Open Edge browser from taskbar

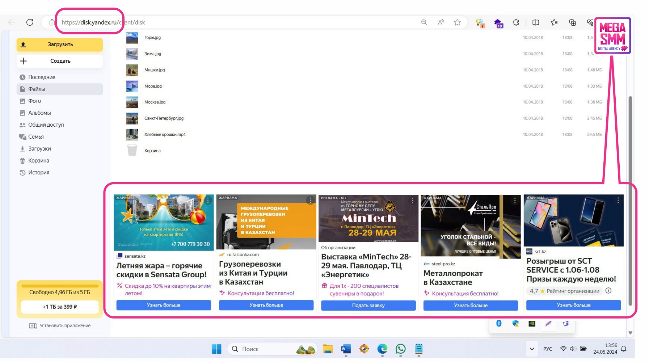point(382,349)
